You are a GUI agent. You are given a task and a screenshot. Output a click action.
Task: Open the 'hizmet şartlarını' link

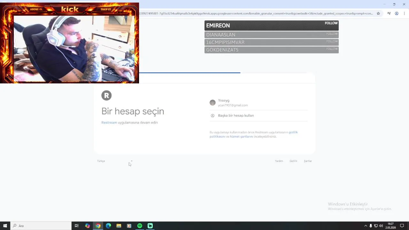241,136
